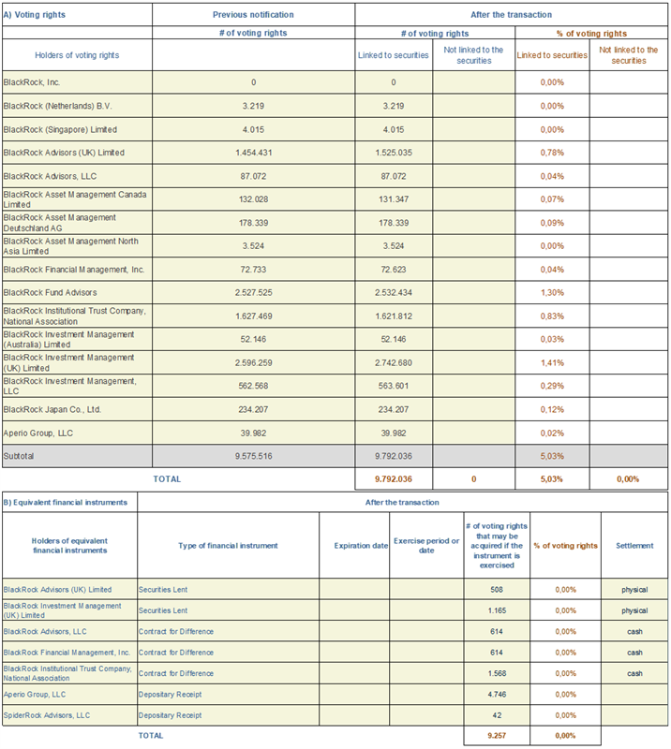Select 'BlackRock Financial Management, Inc.' in section B
Viewport: 671px width, 749px height.
point(69,653)
